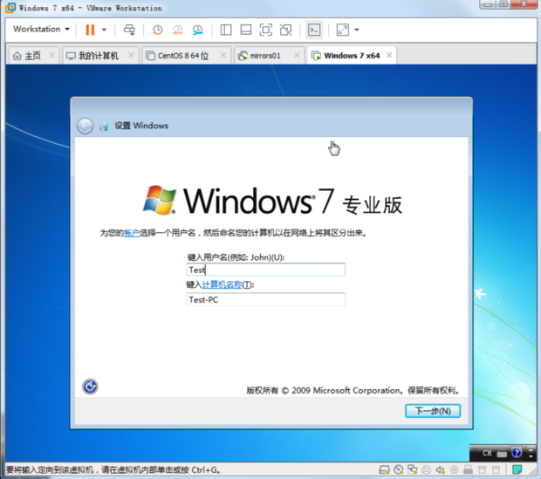The image size is (541, 479).
Task: Close the 我的计算机 tab
Action: (131, 55)
